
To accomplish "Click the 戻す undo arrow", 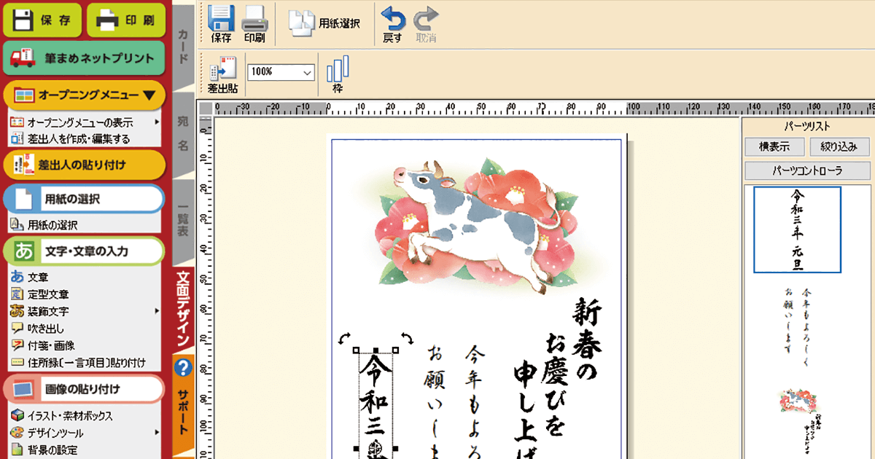I will pos(392,25).
